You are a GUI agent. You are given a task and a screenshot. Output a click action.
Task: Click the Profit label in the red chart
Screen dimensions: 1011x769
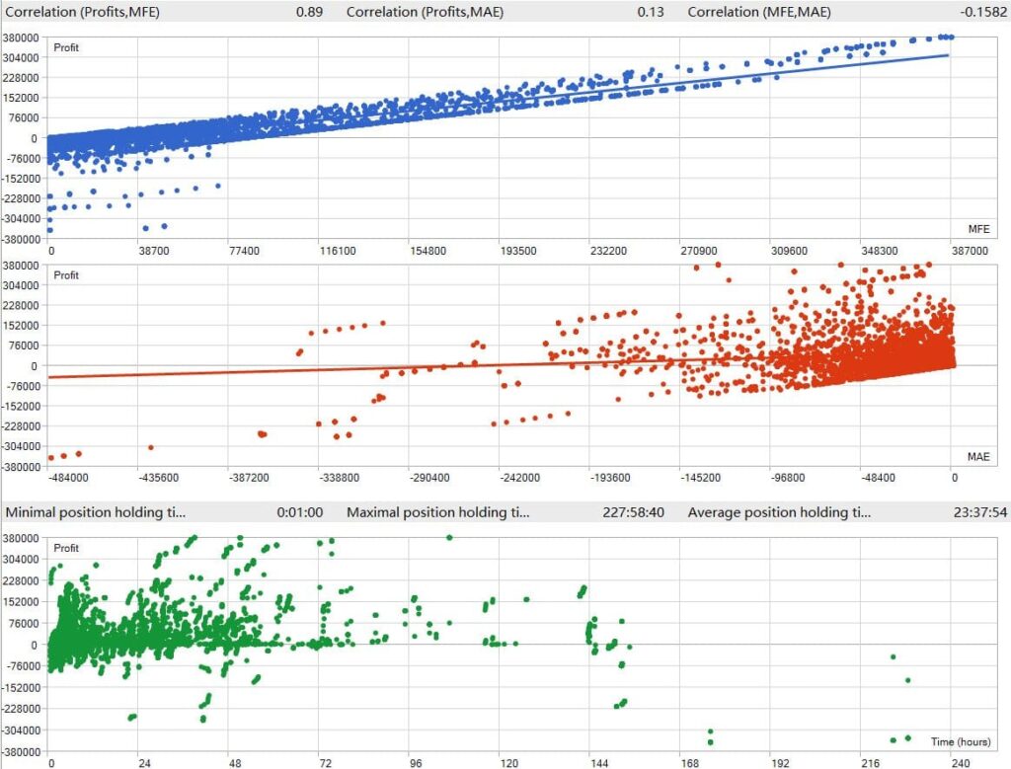66,274
